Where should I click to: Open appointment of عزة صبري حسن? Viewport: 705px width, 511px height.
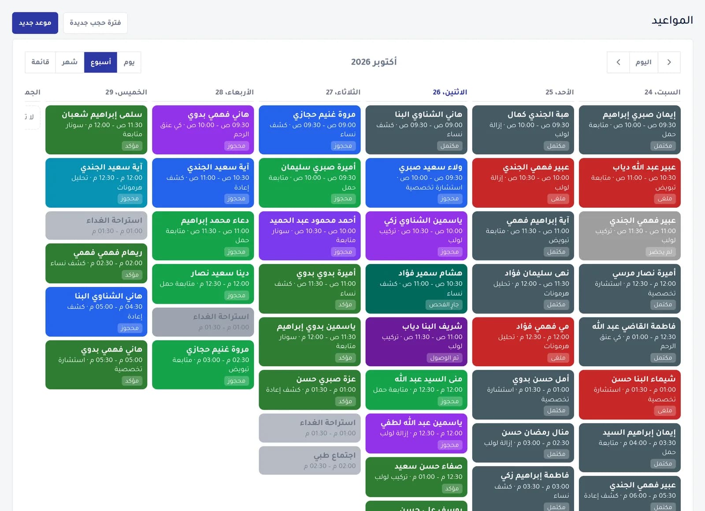(x=310, y=390)
